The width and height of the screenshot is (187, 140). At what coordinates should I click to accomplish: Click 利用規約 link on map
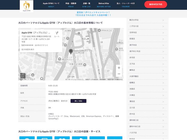(x=103, y=79)
